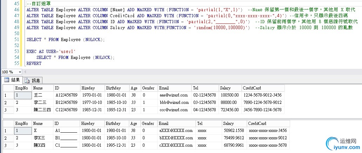Click the Email header in the first grid
The image size is (362, 153).
click(x=175, y=88)
